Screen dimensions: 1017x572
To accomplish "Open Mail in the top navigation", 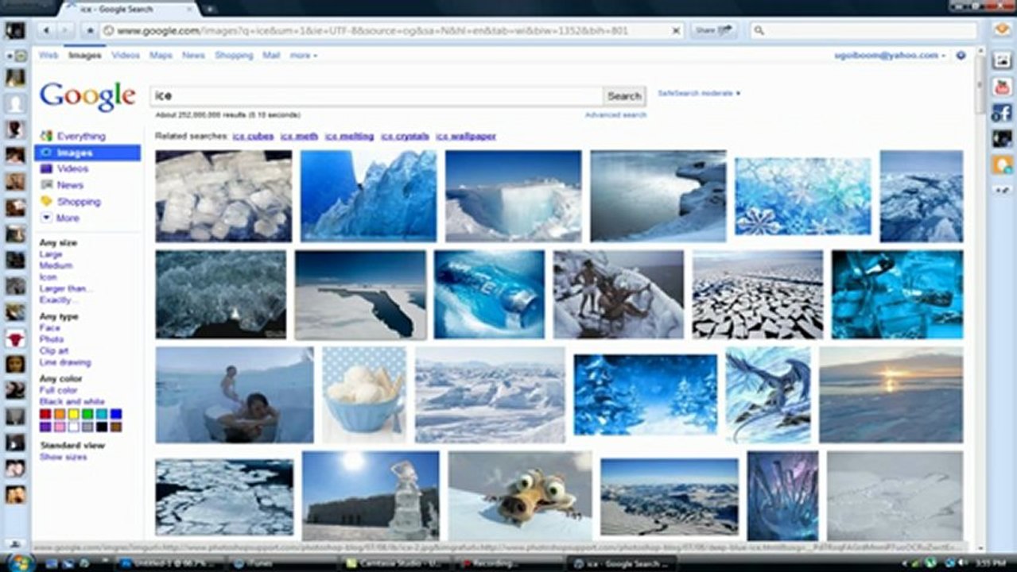I will 271,56.
